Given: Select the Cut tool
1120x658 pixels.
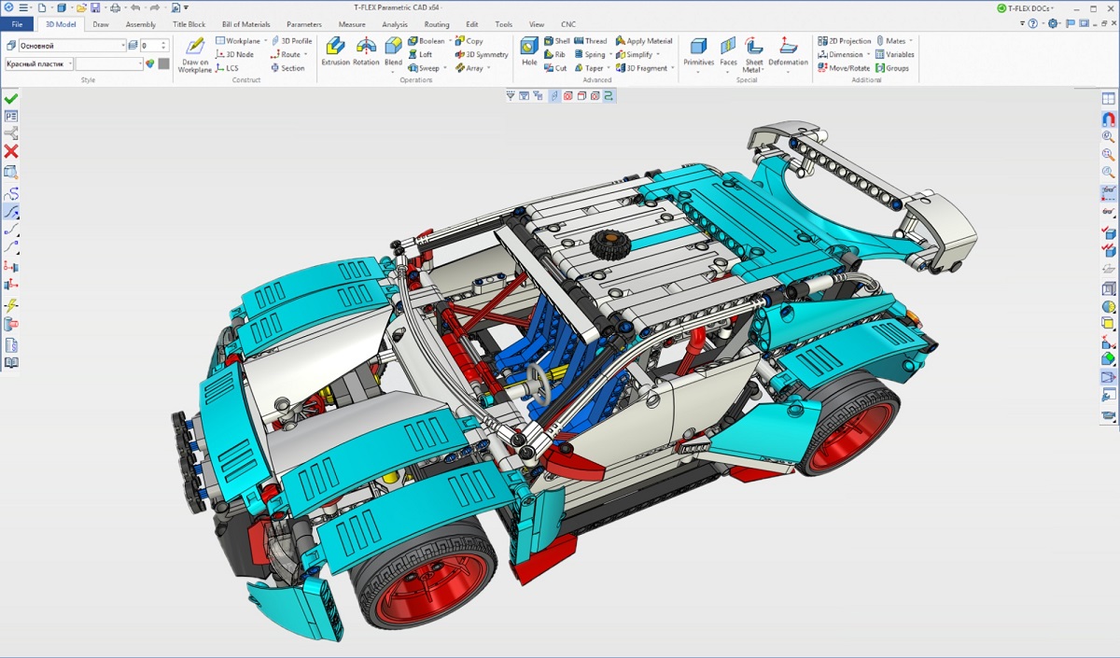Looking at the screenshot, I should (555, 68).
